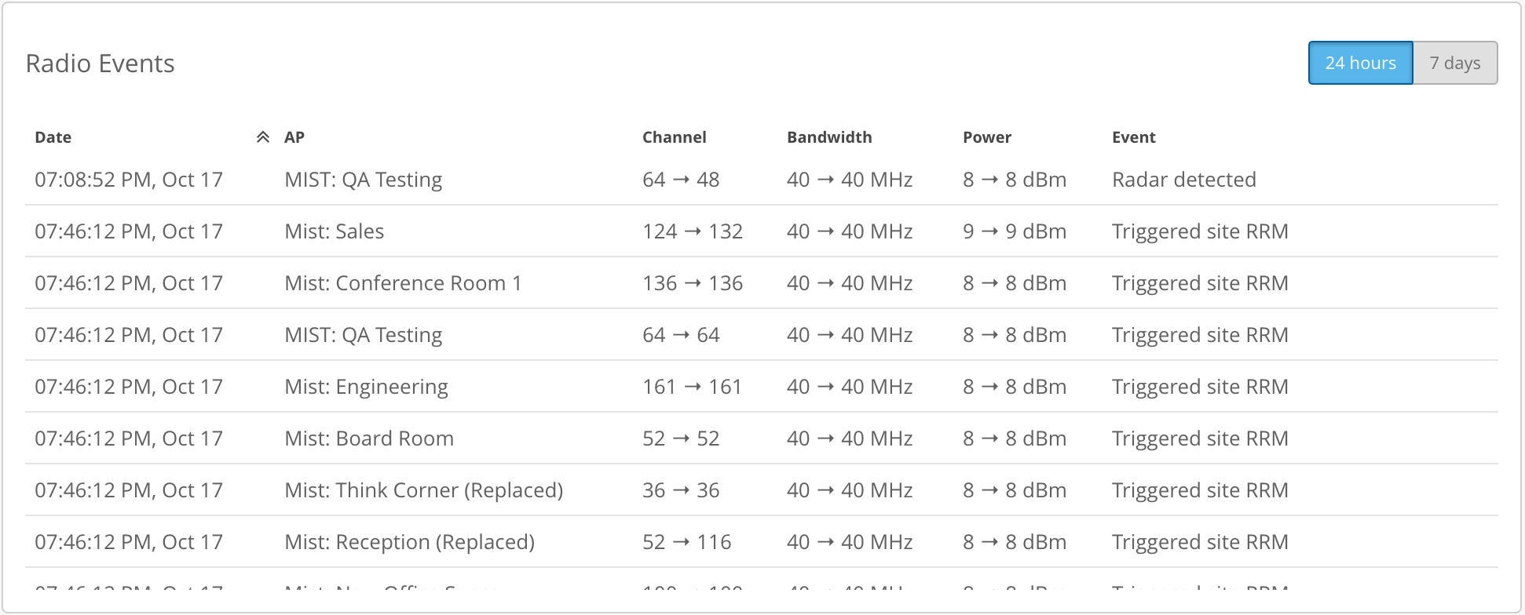Image resolution: width=1525 pixels, height=615 pixels.
Task: Click Mist: Board Room AP name
Action: pos(369,439)
